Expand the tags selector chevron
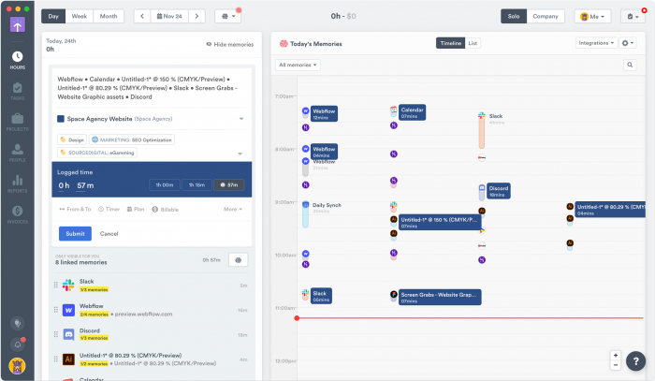The height and width of the screenshot is (381, 655). click(240, 154)
